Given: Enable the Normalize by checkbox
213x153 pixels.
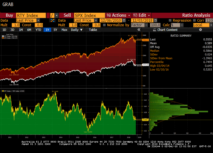Looking at the screenshot, I should 104,25.
